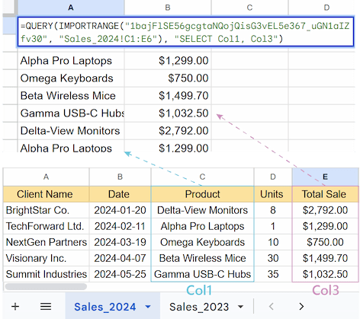Select 'Omega Keyboards' in lower Product column
360x319 pixels.
[202, 242]
